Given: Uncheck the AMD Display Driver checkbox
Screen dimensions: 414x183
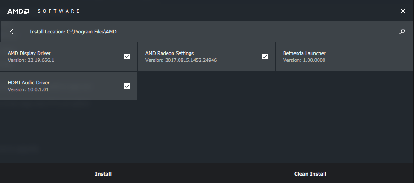Looking at the screenshot, I should (127, 56).
